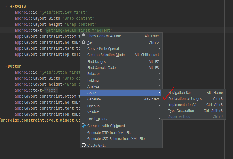This screenshot has width=233, height=159.
Task: Click the android:id button_first line
Action: coord(47,72)
